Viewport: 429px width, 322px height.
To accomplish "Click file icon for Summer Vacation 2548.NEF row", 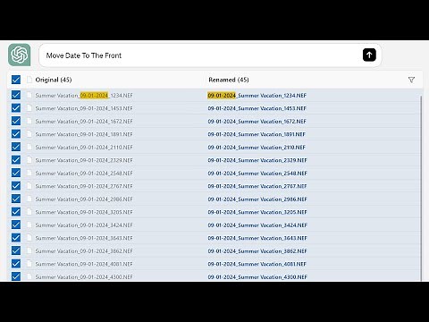I will (29, 173).
